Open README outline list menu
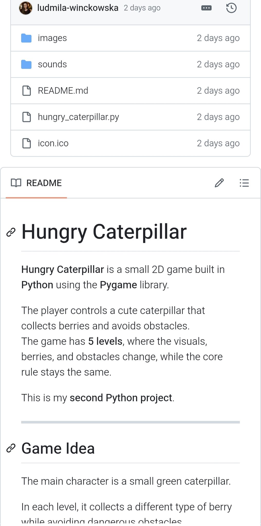 click(x=244, y=183)
